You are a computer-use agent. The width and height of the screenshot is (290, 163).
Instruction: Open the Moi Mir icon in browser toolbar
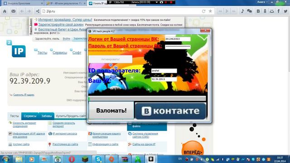(x=272, y=11)
